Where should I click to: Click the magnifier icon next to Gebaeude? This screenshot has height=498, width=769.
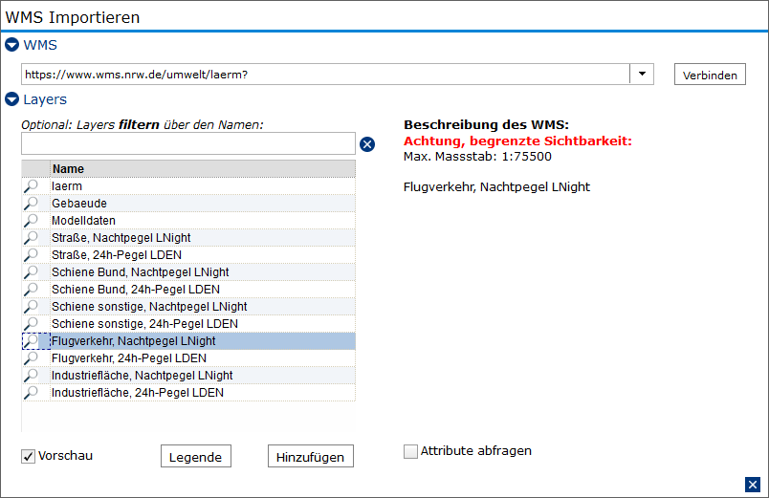(31, 204)
